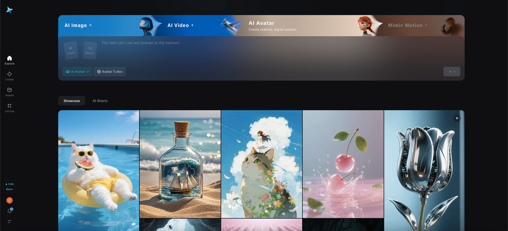
Task: Expand the AI Avatar mode dropdown
Action: (x=78, y=72)
